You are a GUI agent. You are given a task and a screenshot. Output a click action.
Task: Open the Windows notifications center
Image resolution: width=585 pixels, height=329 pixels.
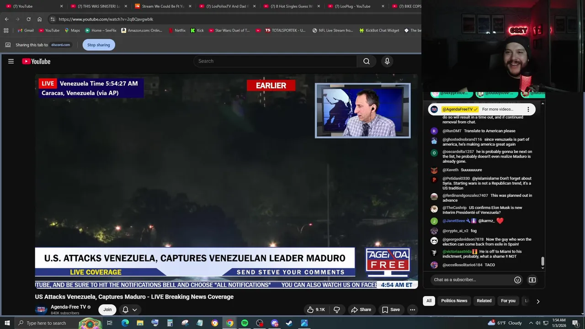click(x=575, y=323)
